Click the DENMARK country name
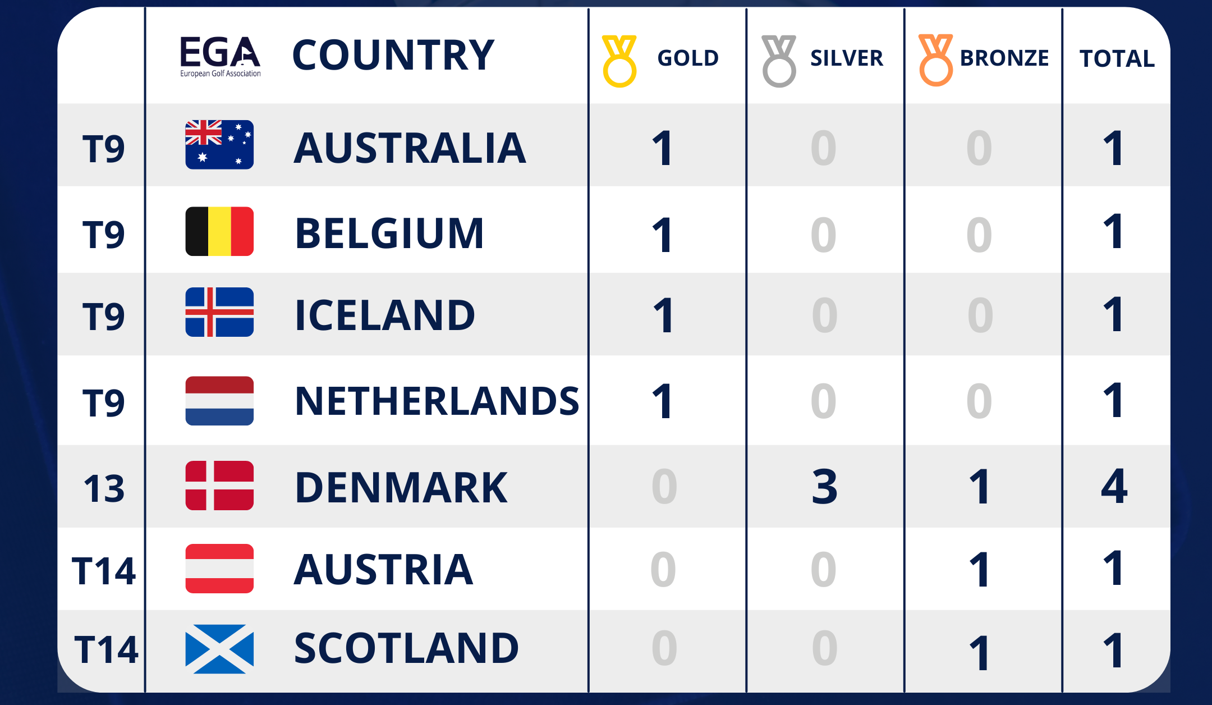 401,487
